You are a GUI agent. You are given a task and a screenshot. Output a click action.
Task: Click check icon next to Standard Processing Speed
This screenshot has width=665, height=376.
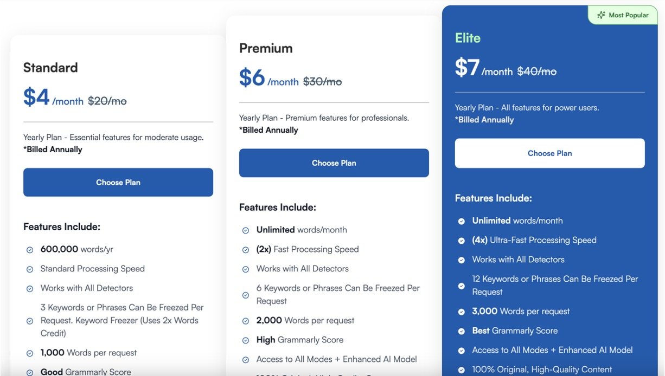[30, 269]
